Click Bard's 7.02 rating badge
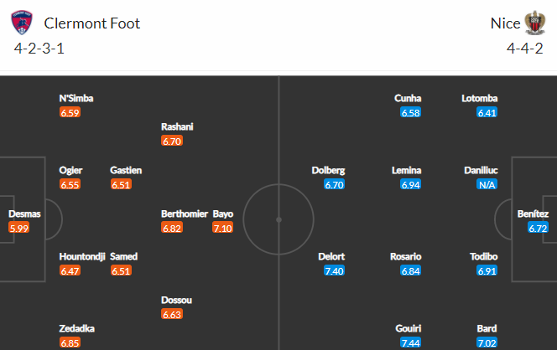 tap(487, 342)
